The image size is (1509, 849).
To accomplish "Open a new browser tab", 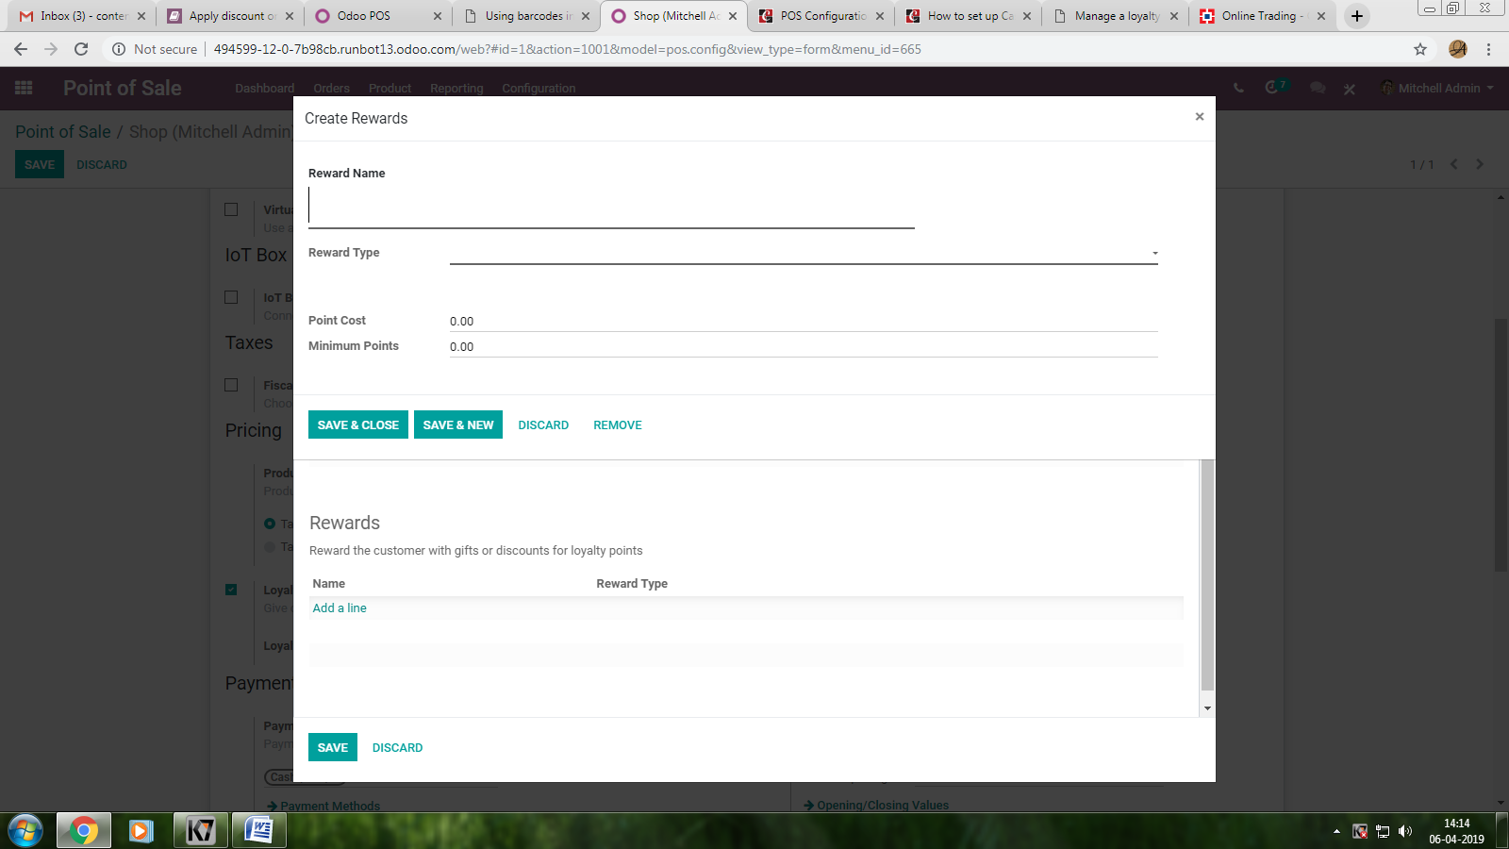I will pos(1357,16).
